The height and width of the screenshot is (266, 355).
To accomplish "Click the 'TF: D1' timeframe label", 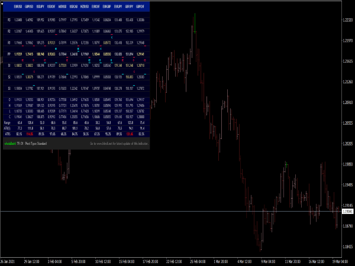I will click(x=20, y=144).
